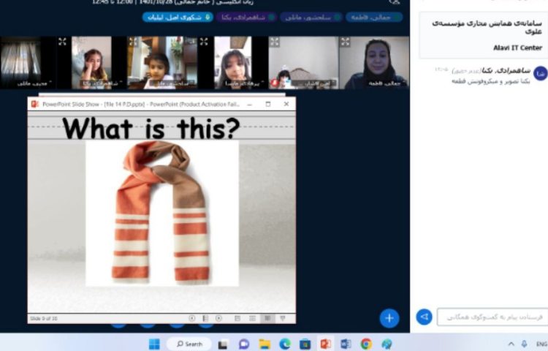The height and width of the screenshot is (351, 548).
Task: Click the Search box on the Windows taskbar
Action: point(189,344)
